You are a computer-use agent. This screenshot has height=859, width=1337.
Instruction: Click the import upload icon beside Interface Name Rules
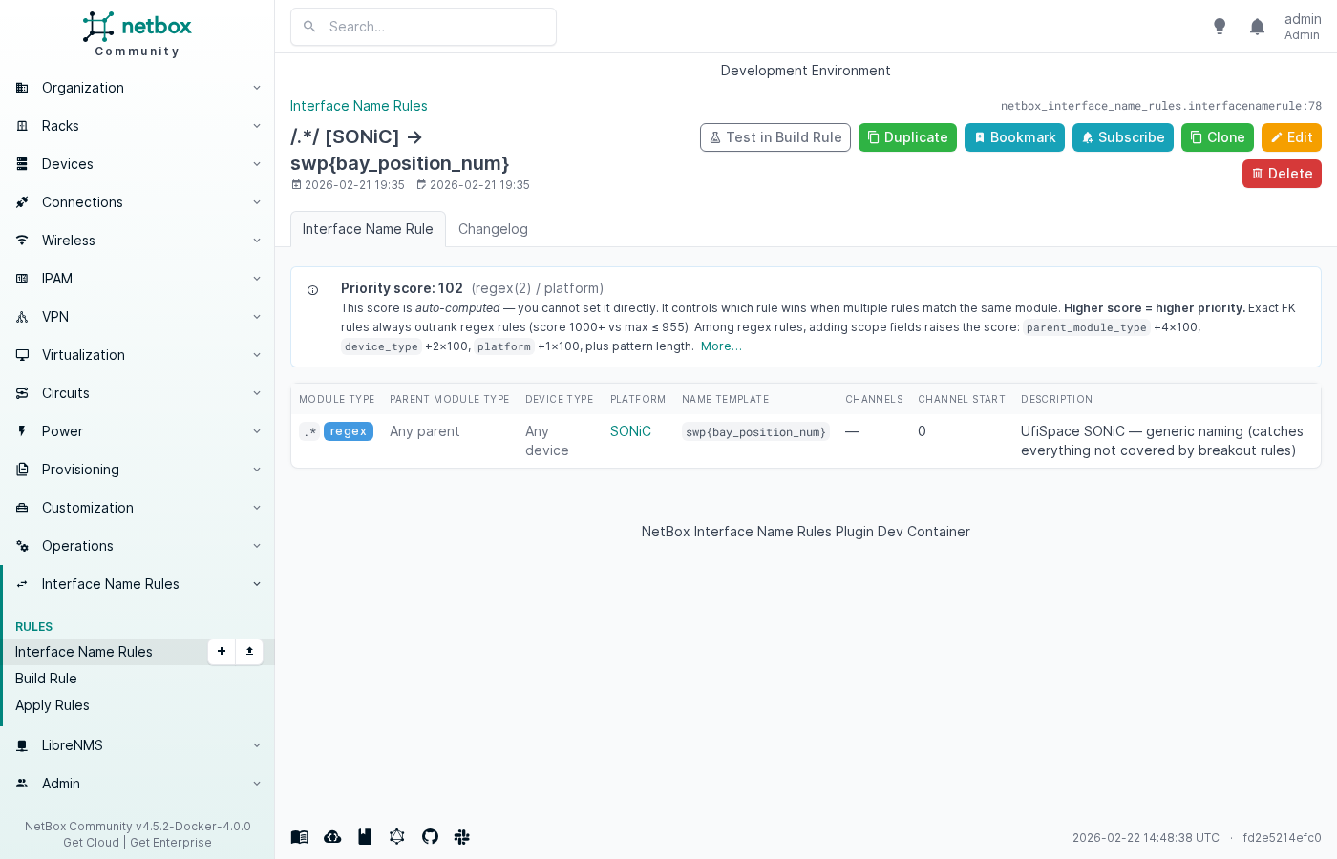[249, 652]
